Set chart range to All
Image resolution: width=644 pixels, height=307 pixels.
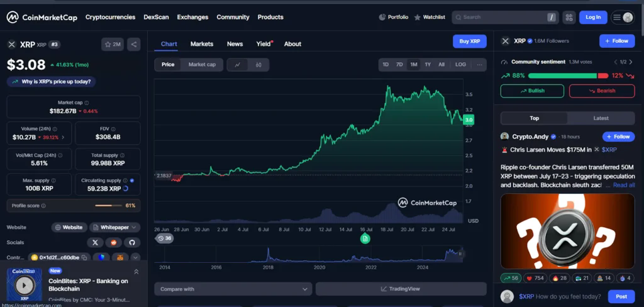pos(441,65)
